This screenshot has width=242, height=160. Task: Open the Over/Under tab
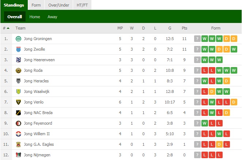click(58, 5)
